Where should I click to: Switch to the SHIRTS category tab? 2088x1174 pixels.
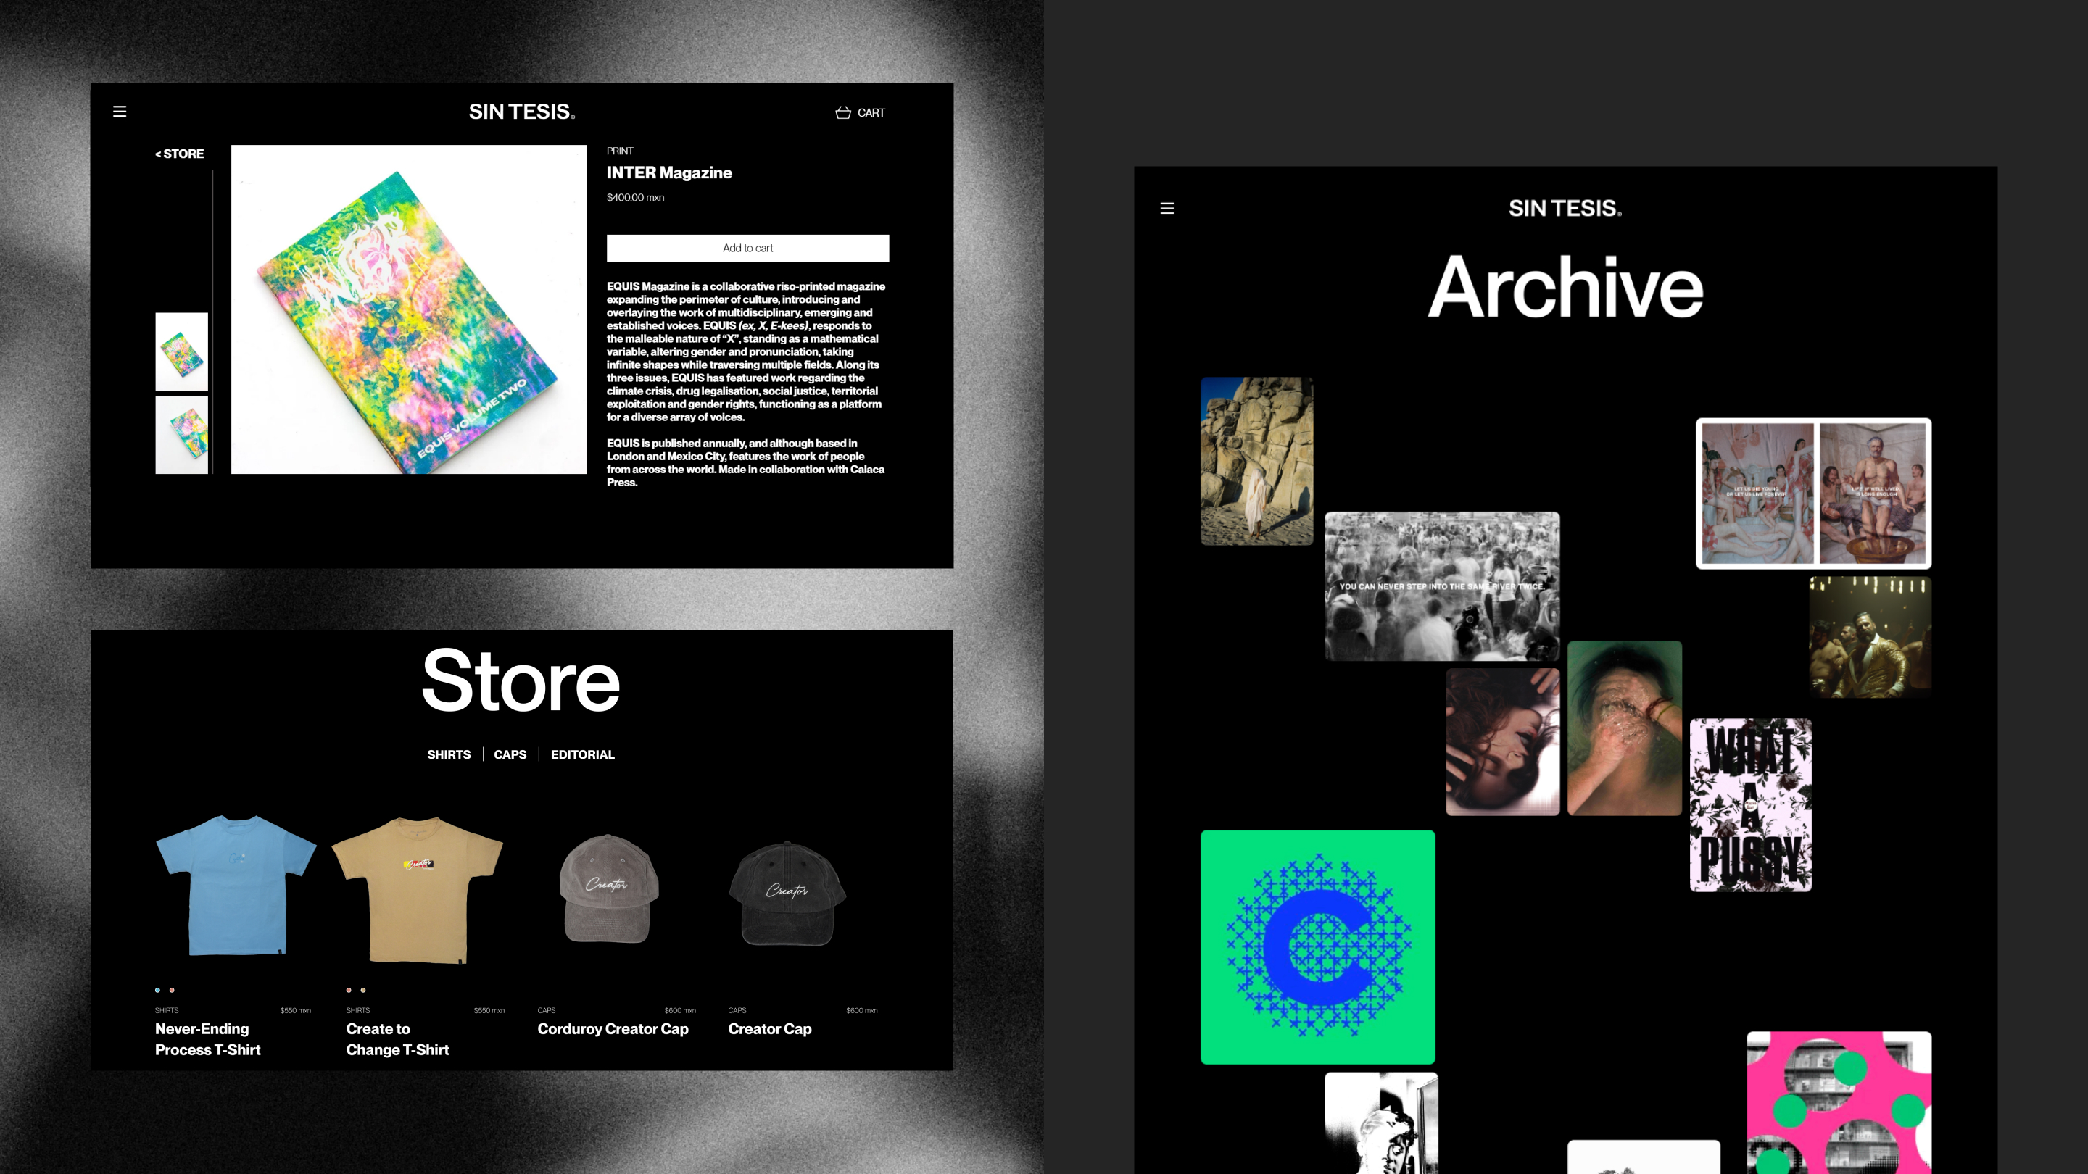click(x=448, y=754)
